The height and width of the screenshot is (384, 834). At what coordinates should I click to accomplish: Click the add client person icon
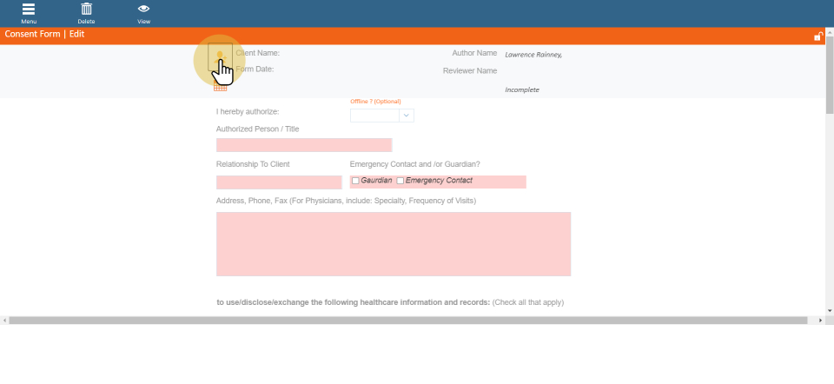pos(220,57)
